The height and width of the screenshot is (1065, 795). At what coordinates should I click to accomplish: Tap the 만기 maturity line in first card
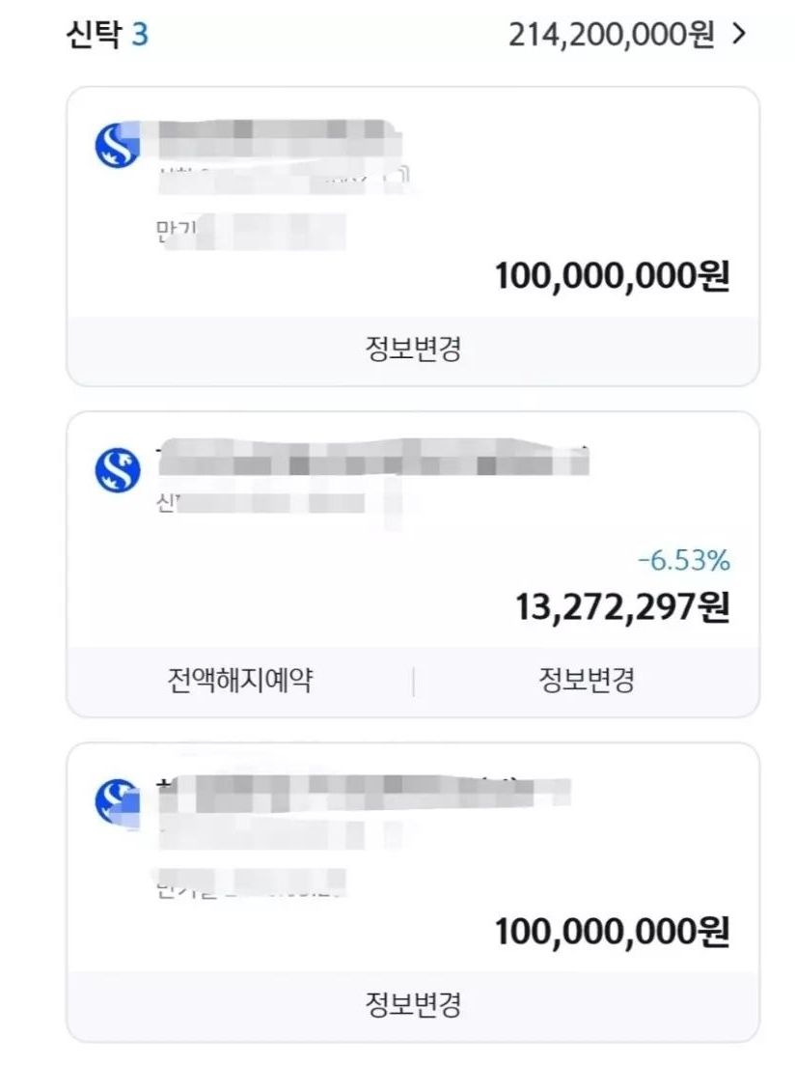(x=251, y=231)
